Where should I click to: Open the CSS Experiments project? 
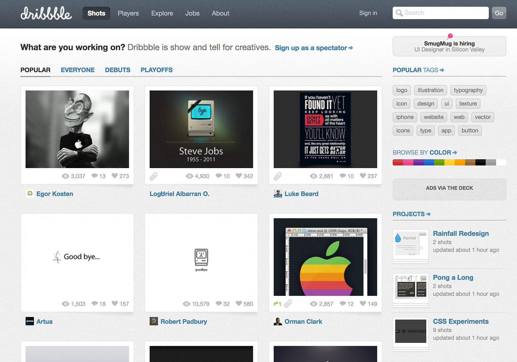(x=461, y=321)
